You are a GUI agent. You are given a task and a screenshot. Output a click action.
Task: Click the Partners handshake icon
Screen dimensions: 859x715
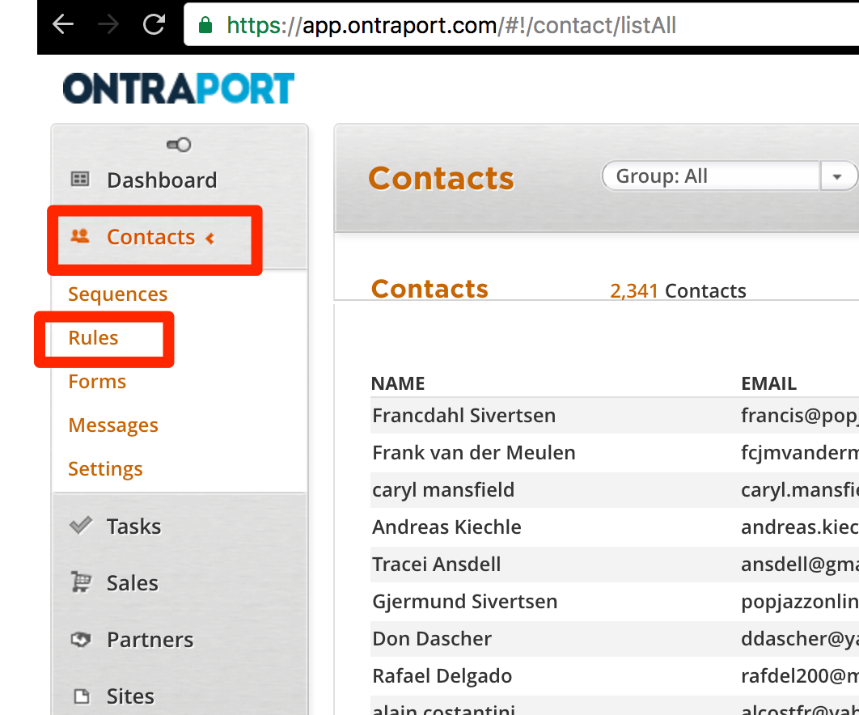point(81,640)
